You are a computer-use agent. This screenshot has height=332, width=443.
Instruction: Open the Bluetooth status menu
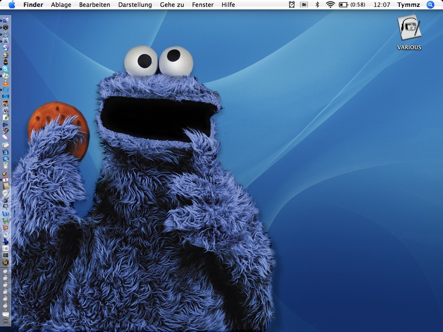(317, 4)
